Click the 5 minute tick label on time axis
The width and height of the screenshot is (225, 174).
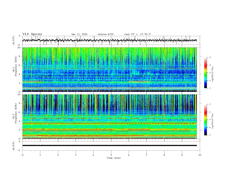tap(111, 155)
